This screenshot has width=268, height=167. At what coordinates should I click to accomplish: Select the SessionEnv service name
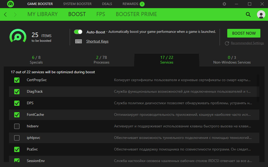pos(36,160)
